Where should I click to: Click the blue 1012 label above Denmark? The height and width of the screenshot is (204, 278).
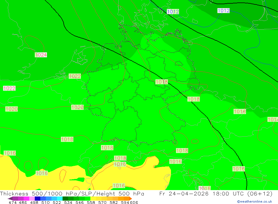click(x=173, y=12)
